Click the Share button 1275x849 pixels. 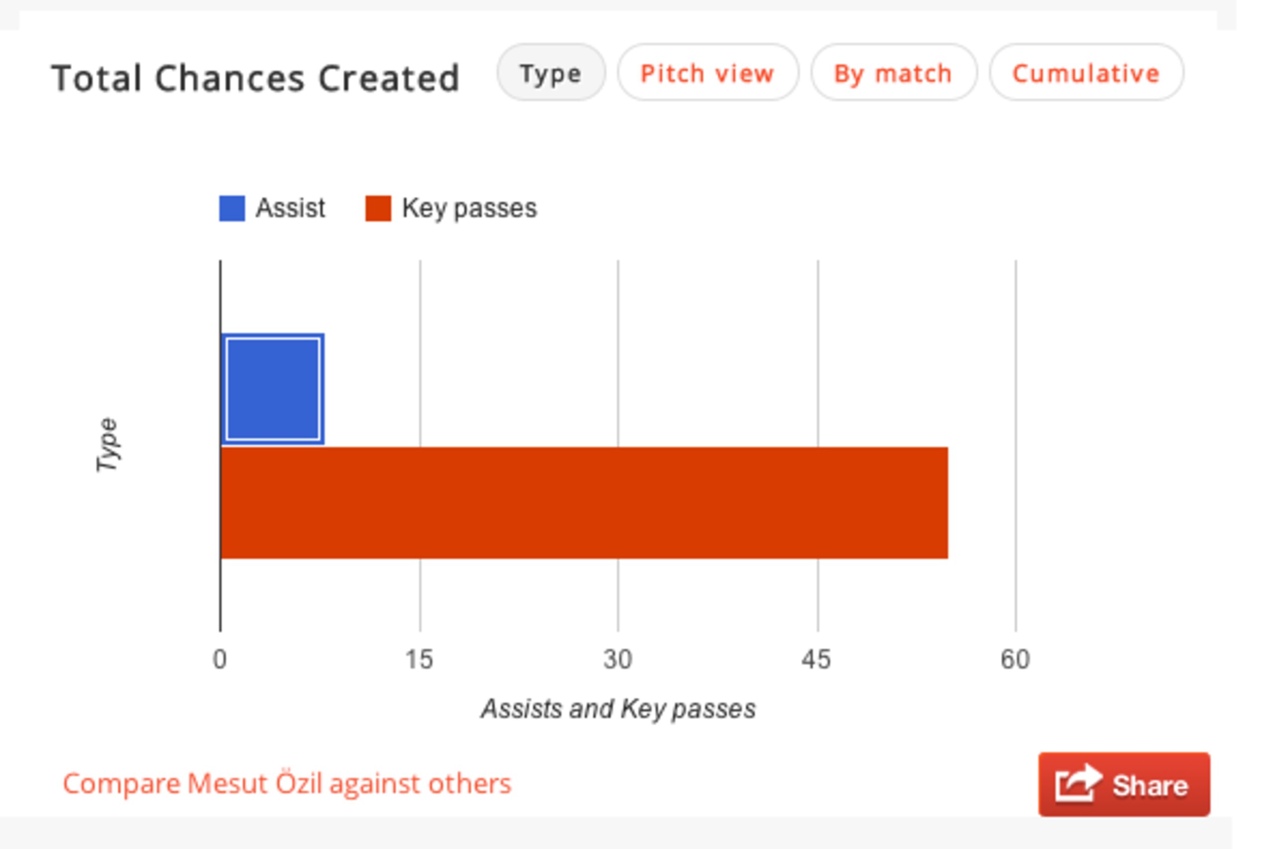pos(1124,784)
